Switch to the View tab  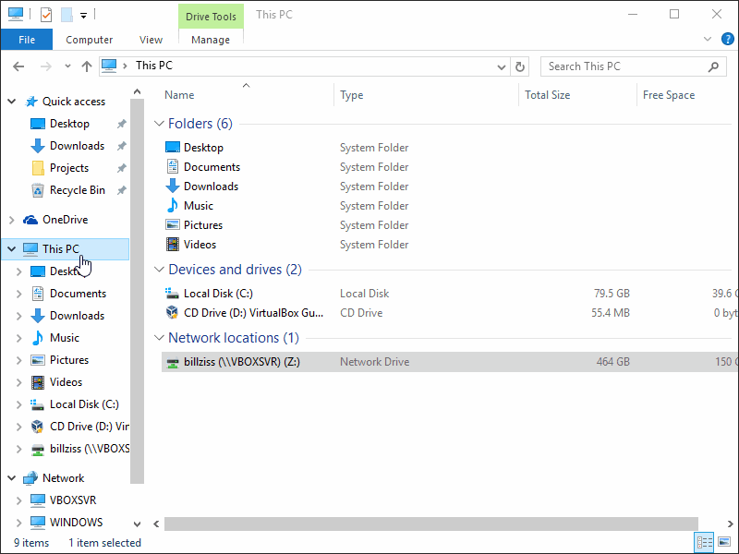pyautogui.click(x=151, y=40)
